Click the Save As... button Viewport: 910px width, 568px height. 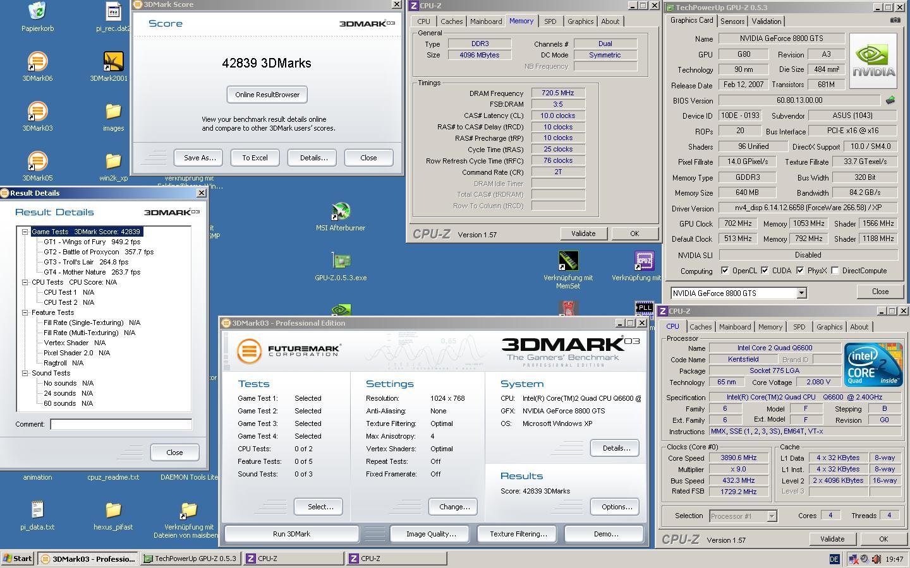200,158
